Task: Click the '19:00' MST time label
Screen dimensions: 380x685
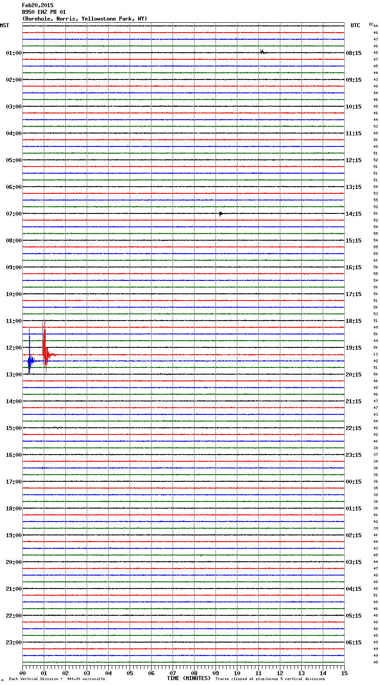Action: pyautogui.click(x=14, y=535)
